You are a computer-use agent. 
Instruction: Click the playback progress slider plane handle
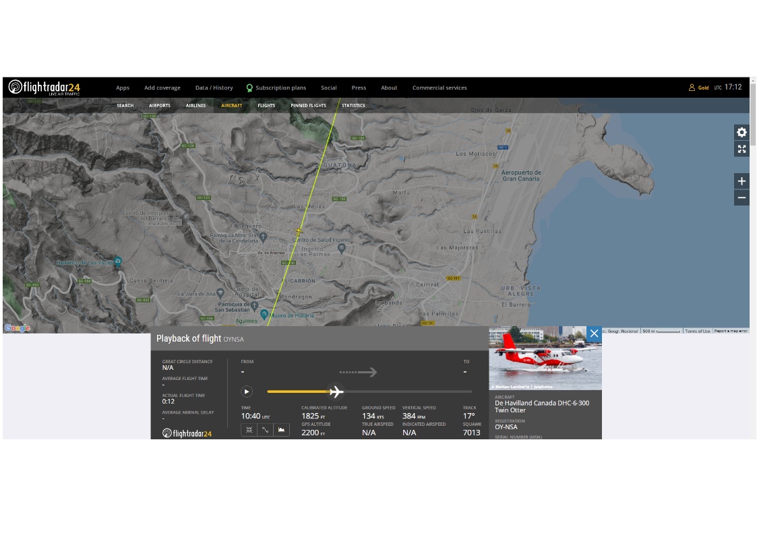pyautogui.click(x=336, y=391)
